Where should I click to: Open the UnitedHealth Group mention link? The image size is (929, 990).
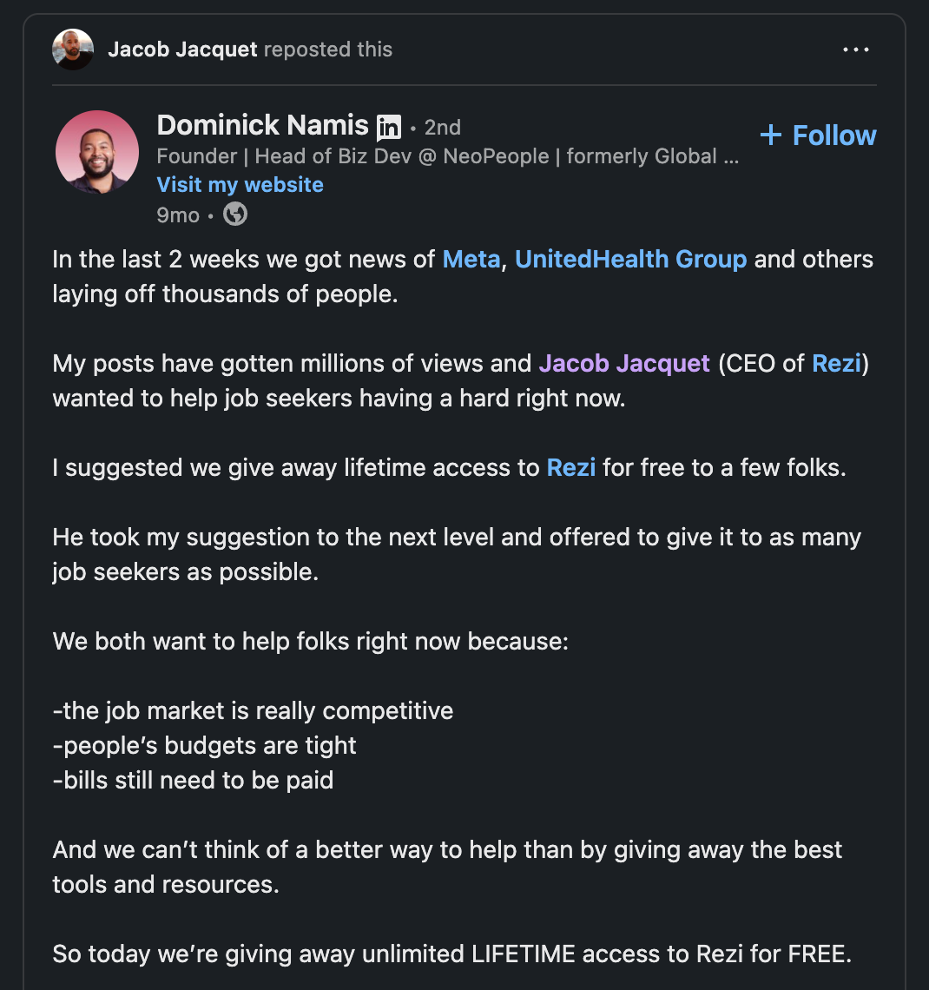tap(630, 260)
